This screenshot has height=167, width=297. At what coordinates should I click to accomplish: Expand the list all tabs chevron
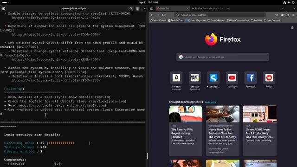[283, 8]
